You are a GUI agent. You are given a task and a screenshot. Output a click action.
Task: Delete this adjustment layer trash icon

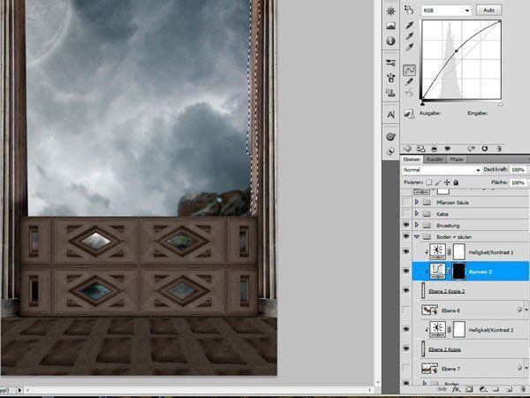[499, 149]
